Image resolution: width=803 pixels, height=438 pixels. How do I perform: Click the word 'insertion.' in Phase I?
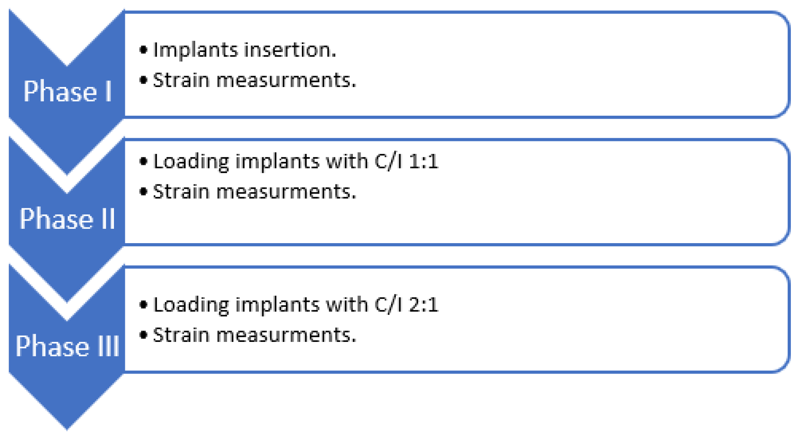290,50
